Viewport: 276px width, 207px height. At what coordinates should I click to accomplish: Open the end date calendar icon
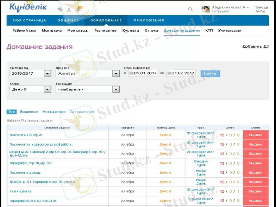pyautogui.click(x=169, y=73)
